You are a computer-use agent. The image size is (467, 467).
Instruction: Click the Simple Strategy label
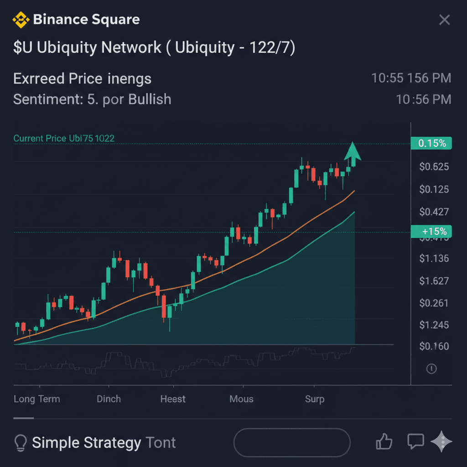pyautogui.click(x=87, y=442)
